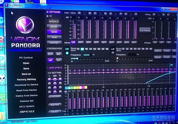The image size is (178, 124).
Task: Toggle the cyan EQ curve checkbox
Action: (66, 88)
